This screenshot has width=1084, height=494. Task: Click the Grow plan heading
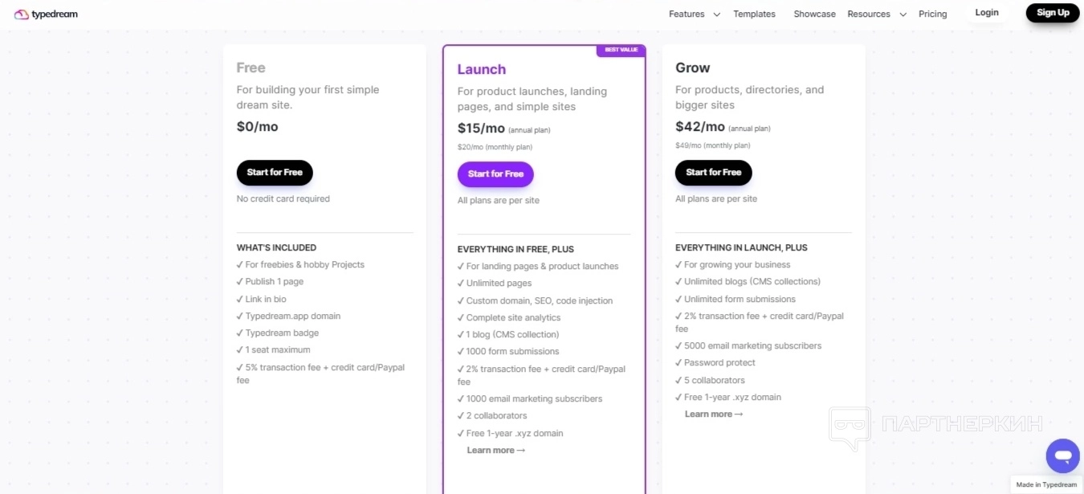[692, 67]
